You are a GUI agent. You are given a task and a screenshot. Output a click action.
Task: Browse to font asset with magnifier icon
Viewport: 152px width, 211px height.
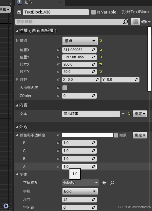pyautogui.click(x=112, y=183)
